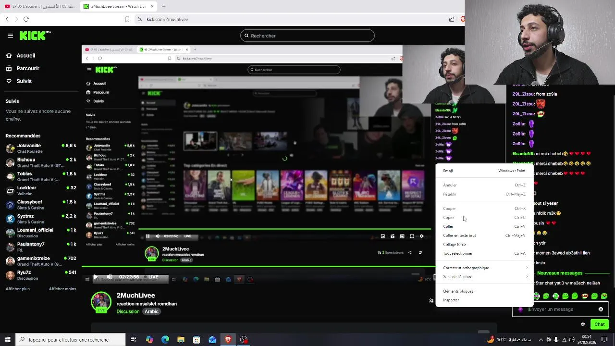The image size is (615, 346).
Task: Expand the recommended list with Afficher plus
Action: click(x=18, y=289)
